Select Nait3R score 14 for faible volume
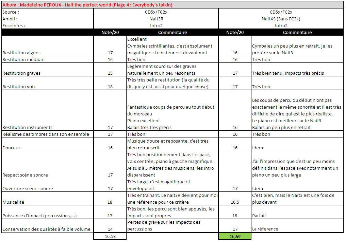 [x=110, y=226]
